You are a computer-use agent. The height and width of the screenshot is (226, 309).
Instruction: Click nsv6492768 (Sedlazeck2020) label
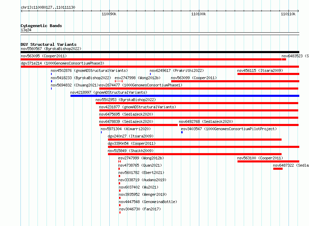pyautogui.click(x=206, y=122)
